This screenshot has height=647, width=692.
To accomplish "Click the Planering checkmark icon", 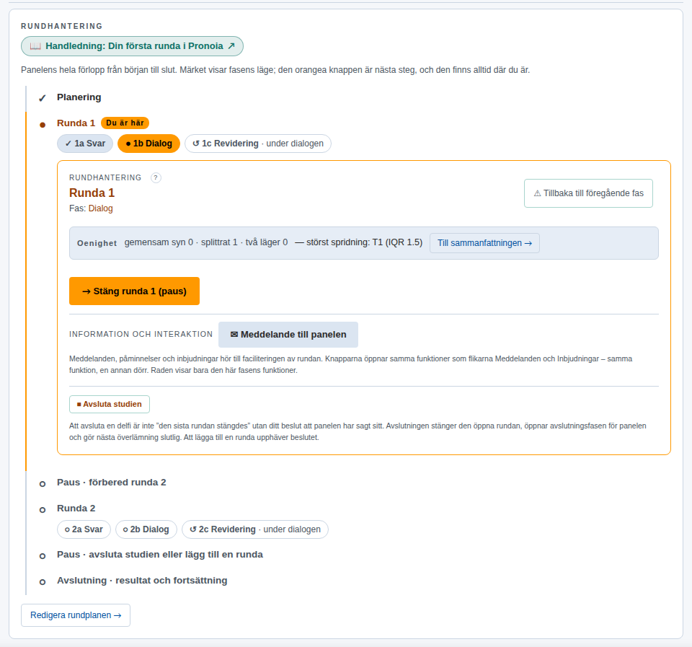I will tap(43, 98).
